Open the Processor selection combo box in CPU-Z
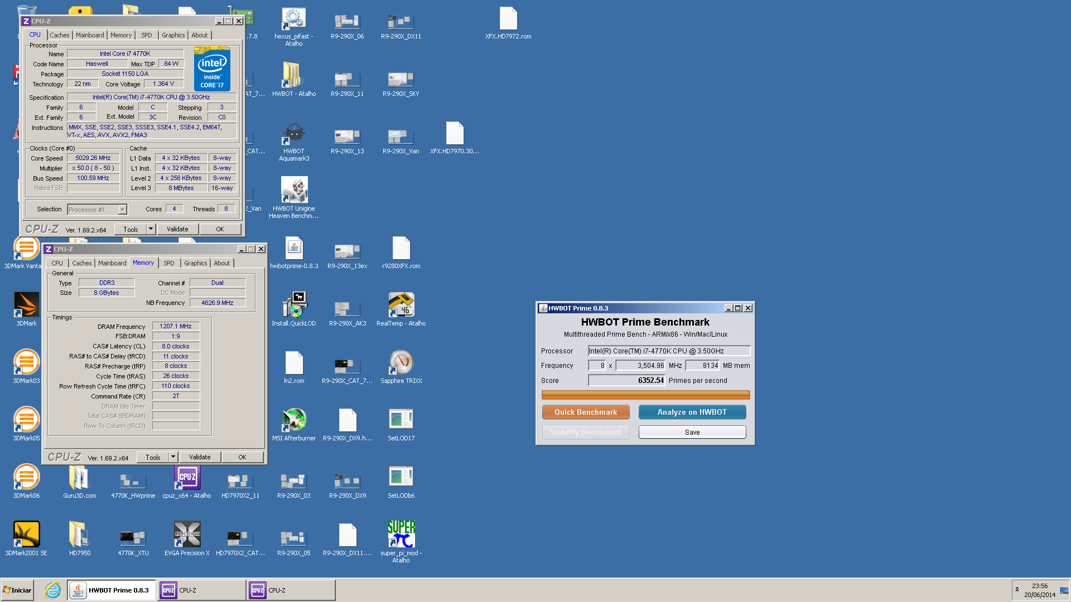Image resolution: width=1071 pixels, height=602 pixels. (x=97, y=210)
